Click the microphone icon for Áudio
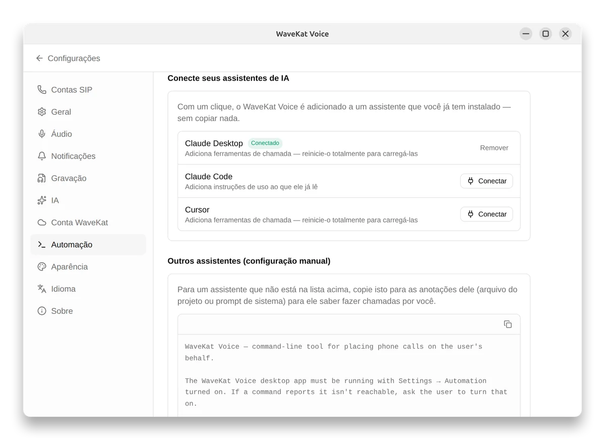This screenshot has width=605, height=440. click(x=42, y=134)
